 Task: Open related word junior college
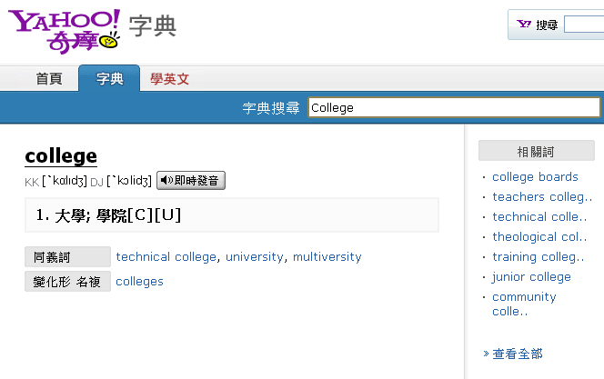(x=531, y=277)
